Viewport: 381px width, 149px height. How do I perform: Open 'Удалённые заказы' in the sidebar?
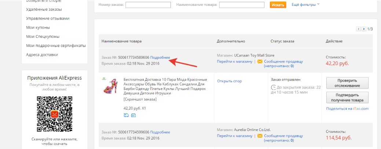[44, 9]
